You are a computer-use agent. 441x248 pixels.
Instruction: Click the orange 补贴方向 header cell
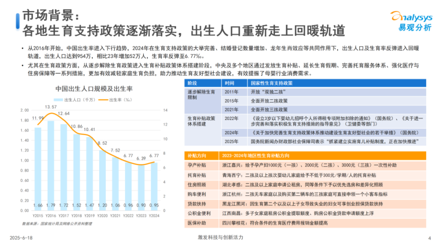pyautogui.click(x=202, y=156)
